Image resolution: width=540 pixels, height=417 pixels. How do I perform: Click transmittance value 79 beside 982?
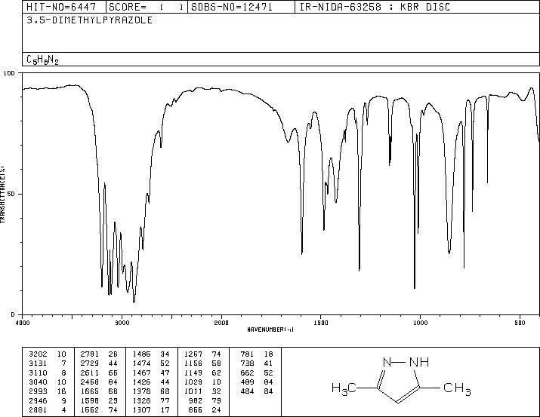click(x=217, y=400)
